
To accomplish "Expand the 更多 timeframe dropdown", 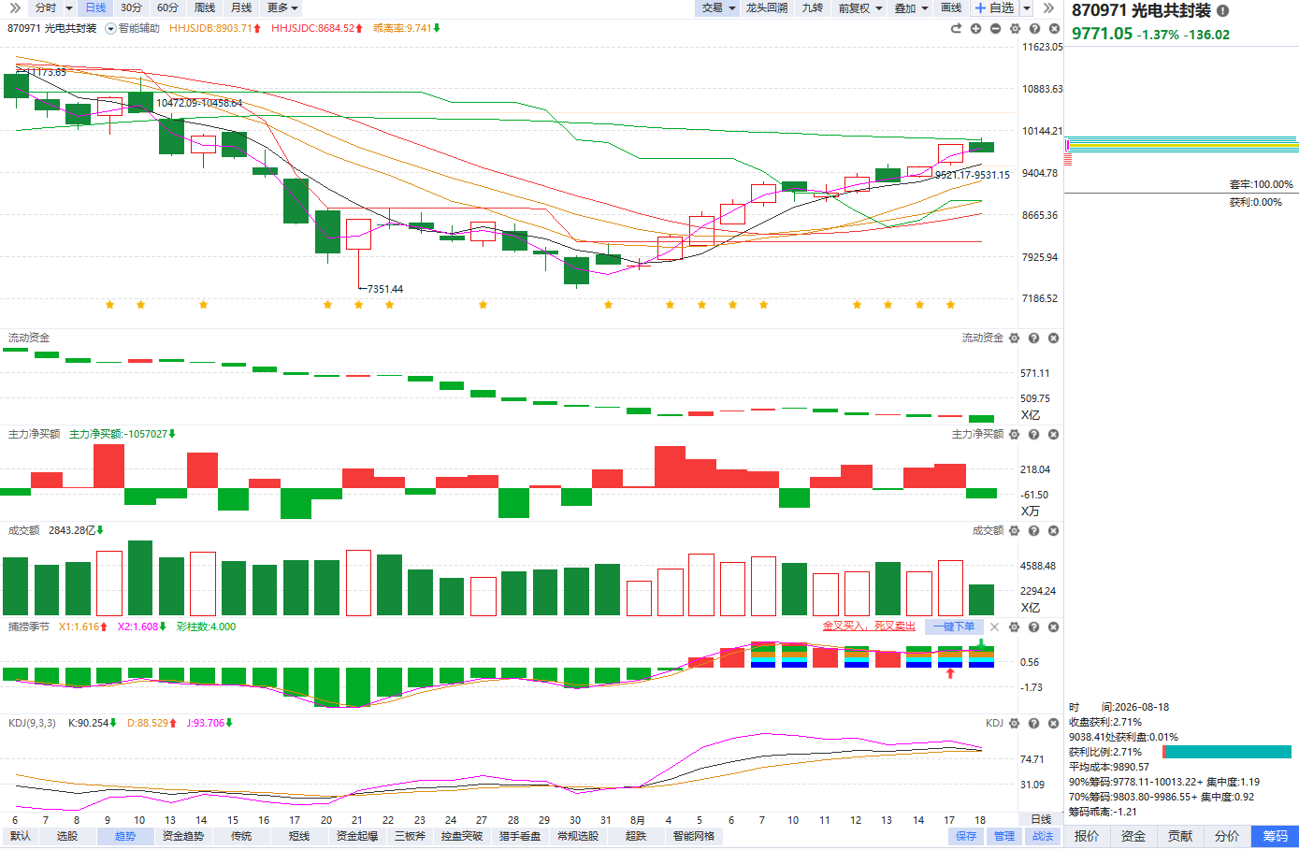I will [282, 7].
